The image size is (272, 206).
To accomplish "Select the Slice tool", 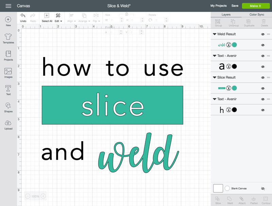I will pyautogui.click(x=218, y=200).
